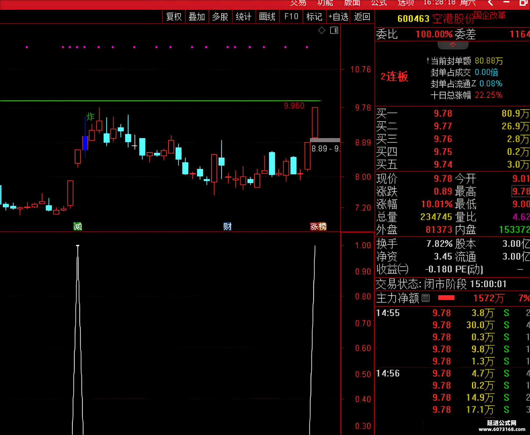The width and height of the screenshot is (530, 435).
Task: Collapse the order panel with the up chevron
Action: (453, 45)
